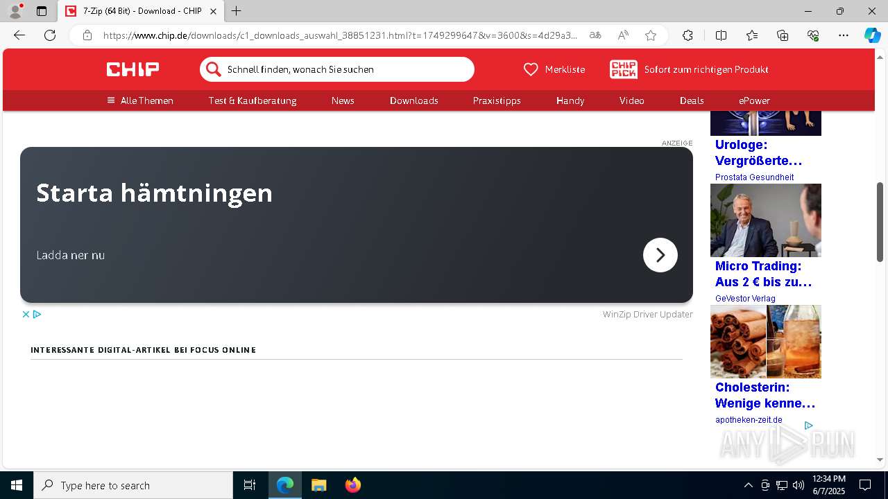Open Collections icon

[x=783, y=35]
